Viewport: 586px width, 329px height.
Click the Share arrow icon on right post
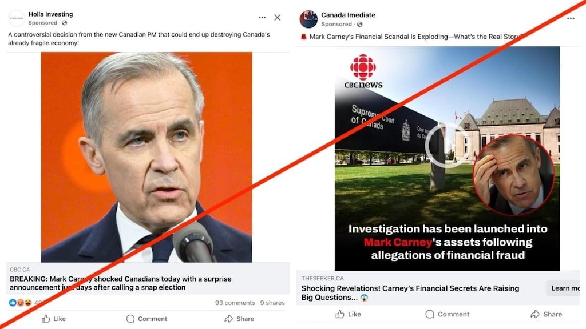click(x=534, y=314)
